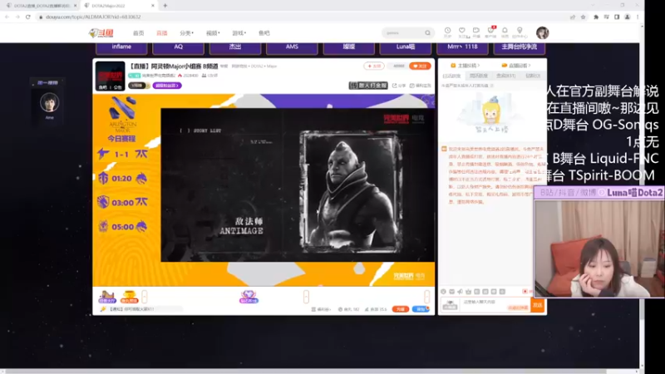Viewport: 665px width, 374px height.
Task: Open watch history clock icon
Action: [x=447, y=32]
